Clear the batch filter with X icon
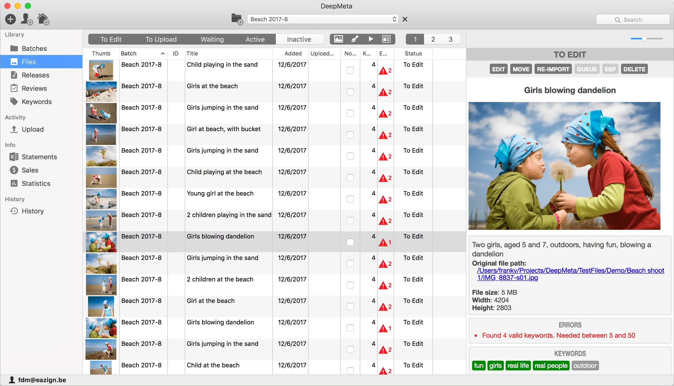This screenshot has width=674, height=386. (405, 19)
